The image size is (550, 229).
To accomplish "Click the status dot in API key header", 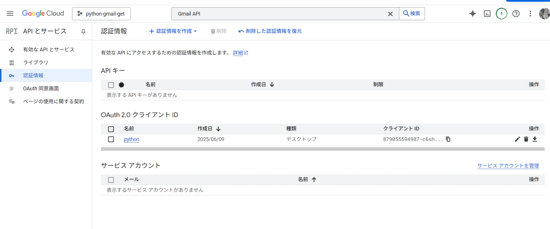I will 121,85.
